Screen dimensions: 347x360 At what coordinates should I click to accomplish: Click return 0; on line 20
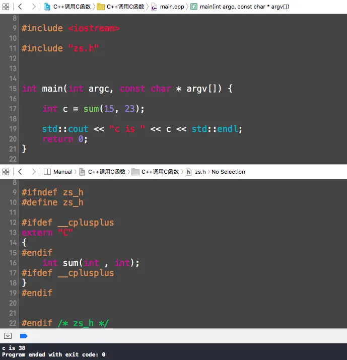65,139
